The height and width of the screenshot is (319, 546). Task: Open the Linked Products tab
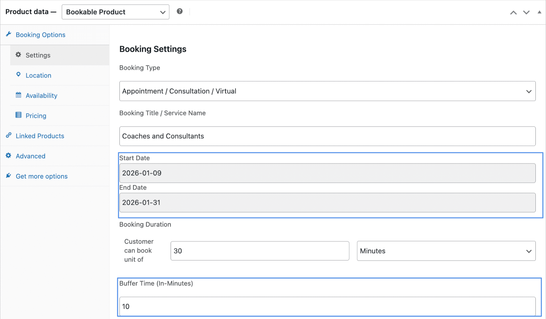[55, 136]
